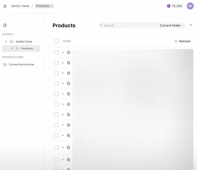The height and width of the screenshot is (170, 197).
Task: Open the Products breadcrumb dropdown
Action: [44, 6]
